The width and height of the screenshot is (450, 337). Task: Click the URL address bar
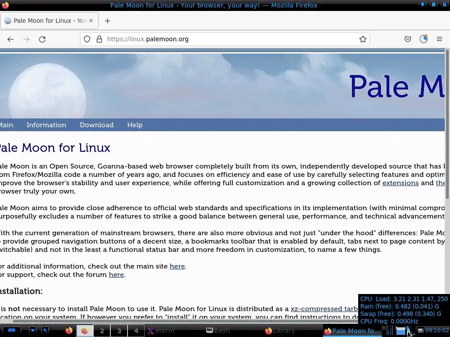click(x=225, y=39)
